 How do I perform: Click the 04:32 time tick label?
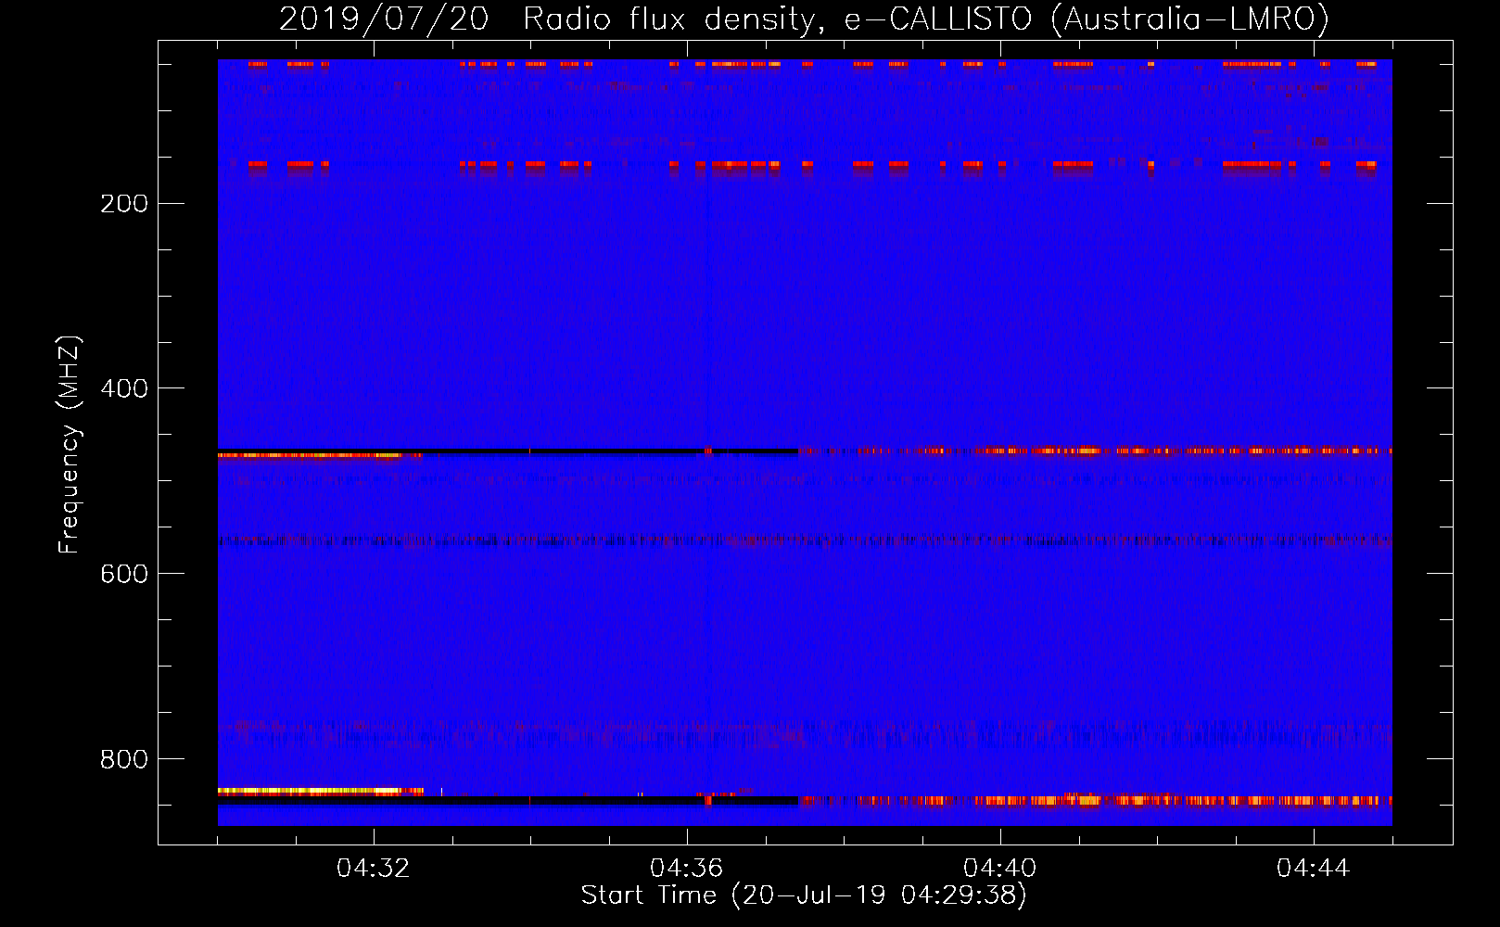coord(373,868)
